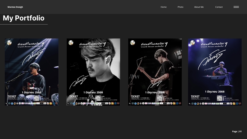Click QR code on electric guitar poster
This screenshot has height=139, width=247.
pos(160,98)
